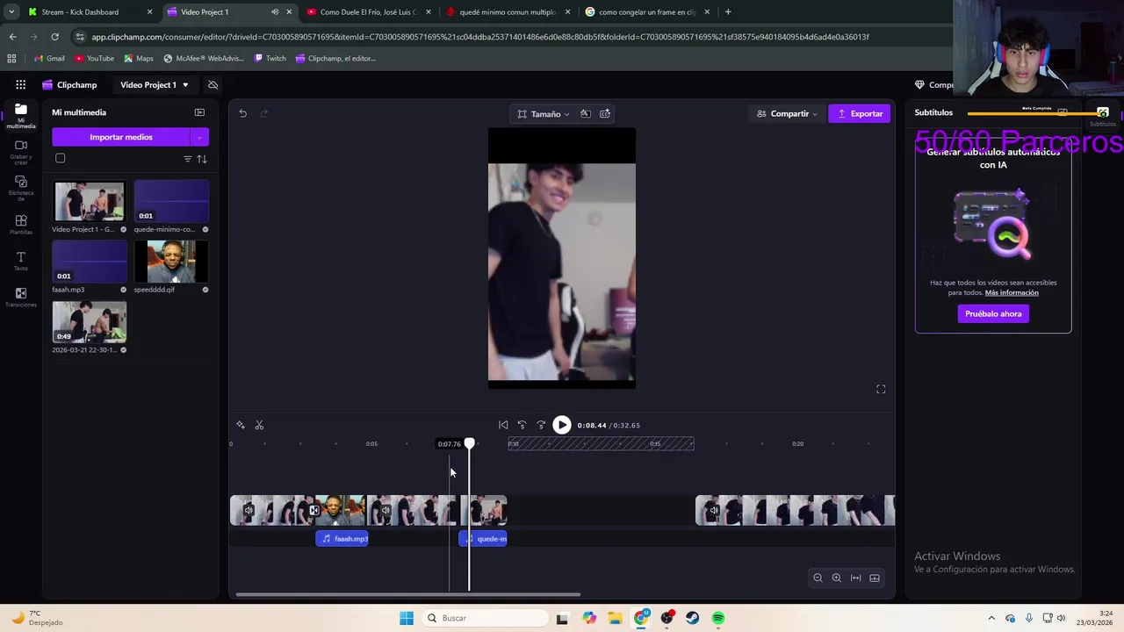Open the browser tab search dropdown

tap(11, 12)
